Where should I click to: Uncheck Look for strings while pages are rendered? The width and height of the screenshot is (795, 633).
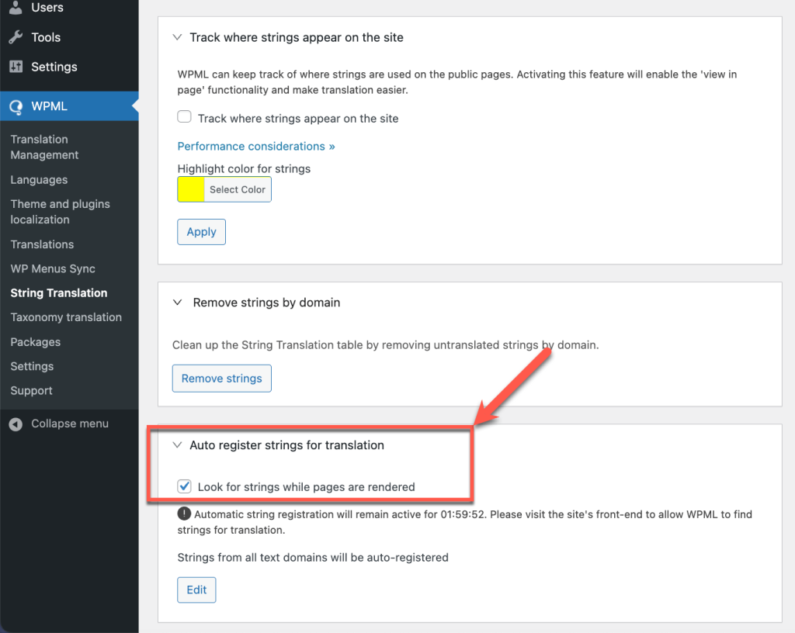[184, 486]
